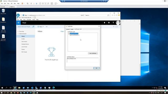Open the VMware VM menu
The height and width of the screenshot is (94, 168).
pos(12,3)
